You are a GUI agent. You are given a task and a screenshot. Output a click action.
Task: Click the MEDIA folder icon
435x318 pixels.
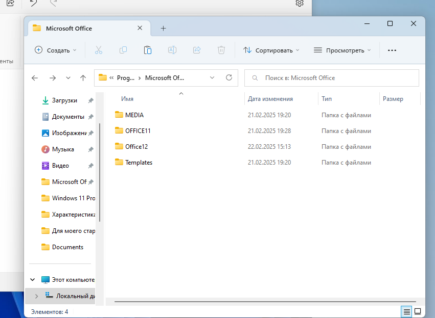tap(119, 115)
